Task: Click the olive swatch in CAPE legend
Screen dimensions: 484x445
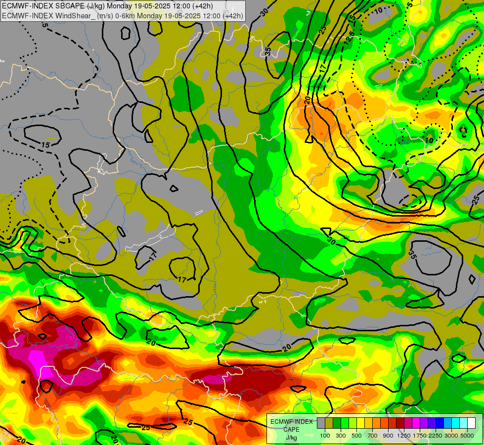Action: tap(329, 423)
